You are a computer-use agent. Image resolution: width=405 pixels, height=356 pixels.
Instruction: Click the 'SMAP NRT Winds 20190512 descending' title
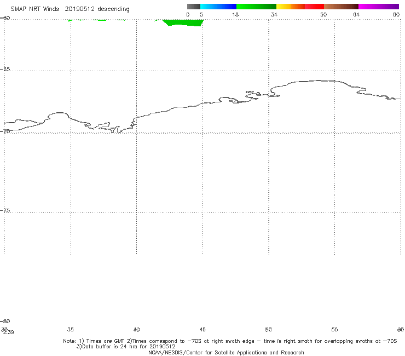pyautogui.click(x=70, y=9)
